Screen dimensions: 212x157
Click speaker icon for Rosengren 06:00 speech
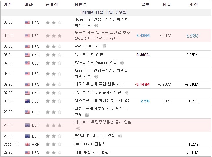96,77
